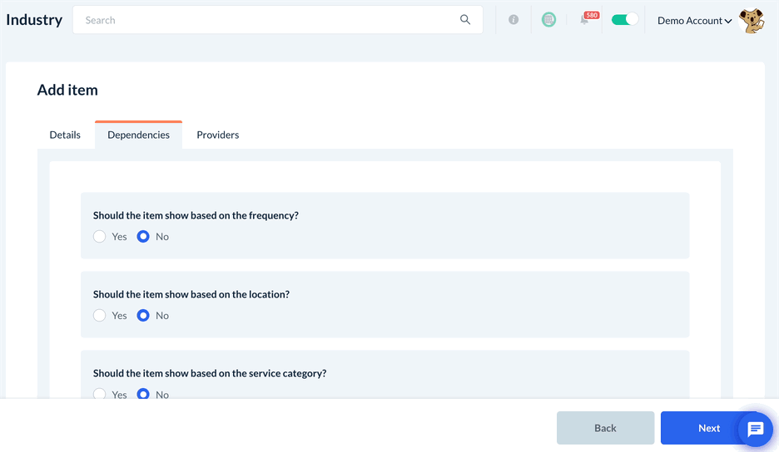Switch to the Details tab
This screenshot has height=452, width=779.
[65, 135]
